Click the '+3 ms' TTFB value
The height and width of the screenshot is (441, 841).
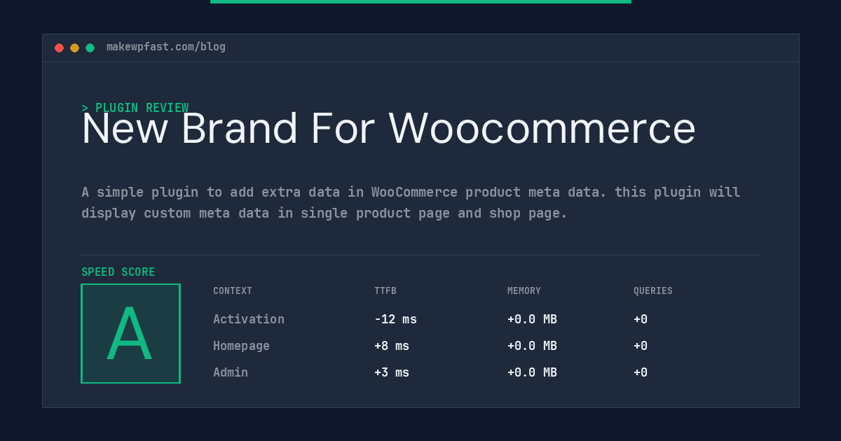tap(392, 372)
